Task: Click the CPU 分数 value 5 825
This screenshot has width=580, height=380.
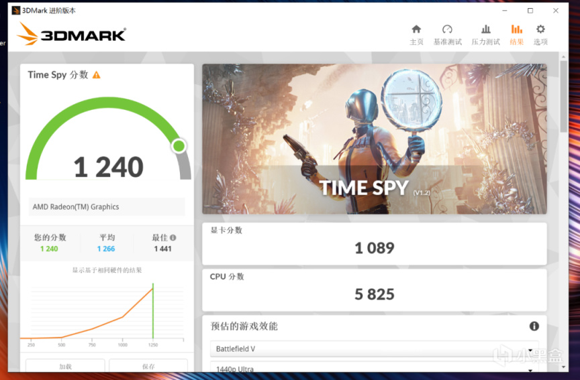Action: (375, 294)
